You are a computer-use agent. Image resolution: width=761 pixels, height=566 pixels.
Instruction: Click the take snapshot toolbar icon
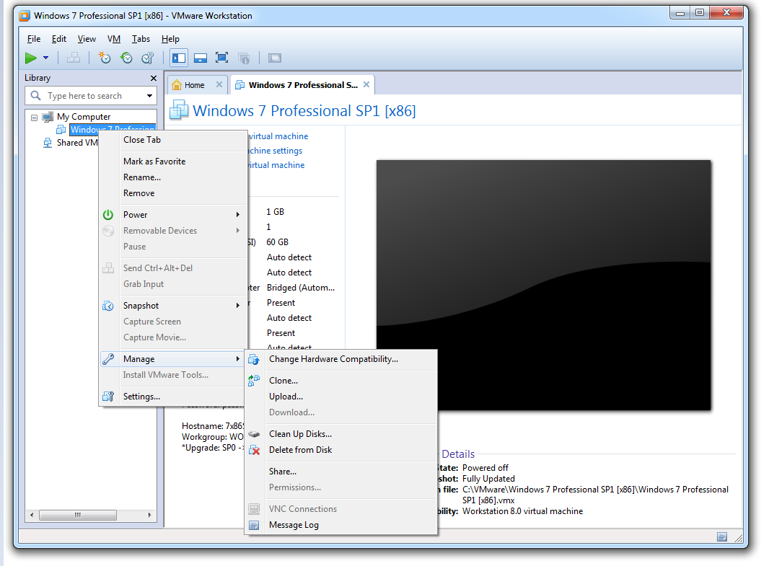105,58
